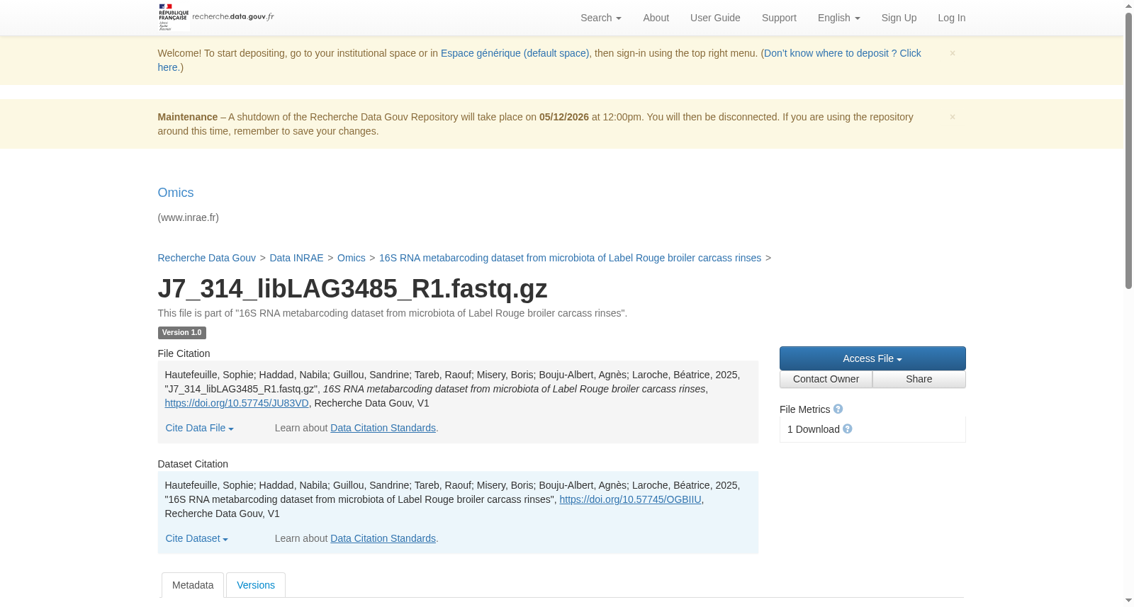Click the (www.inrae.fr) text
Viewport: 1134px width, 607px height.
[188, 217]
